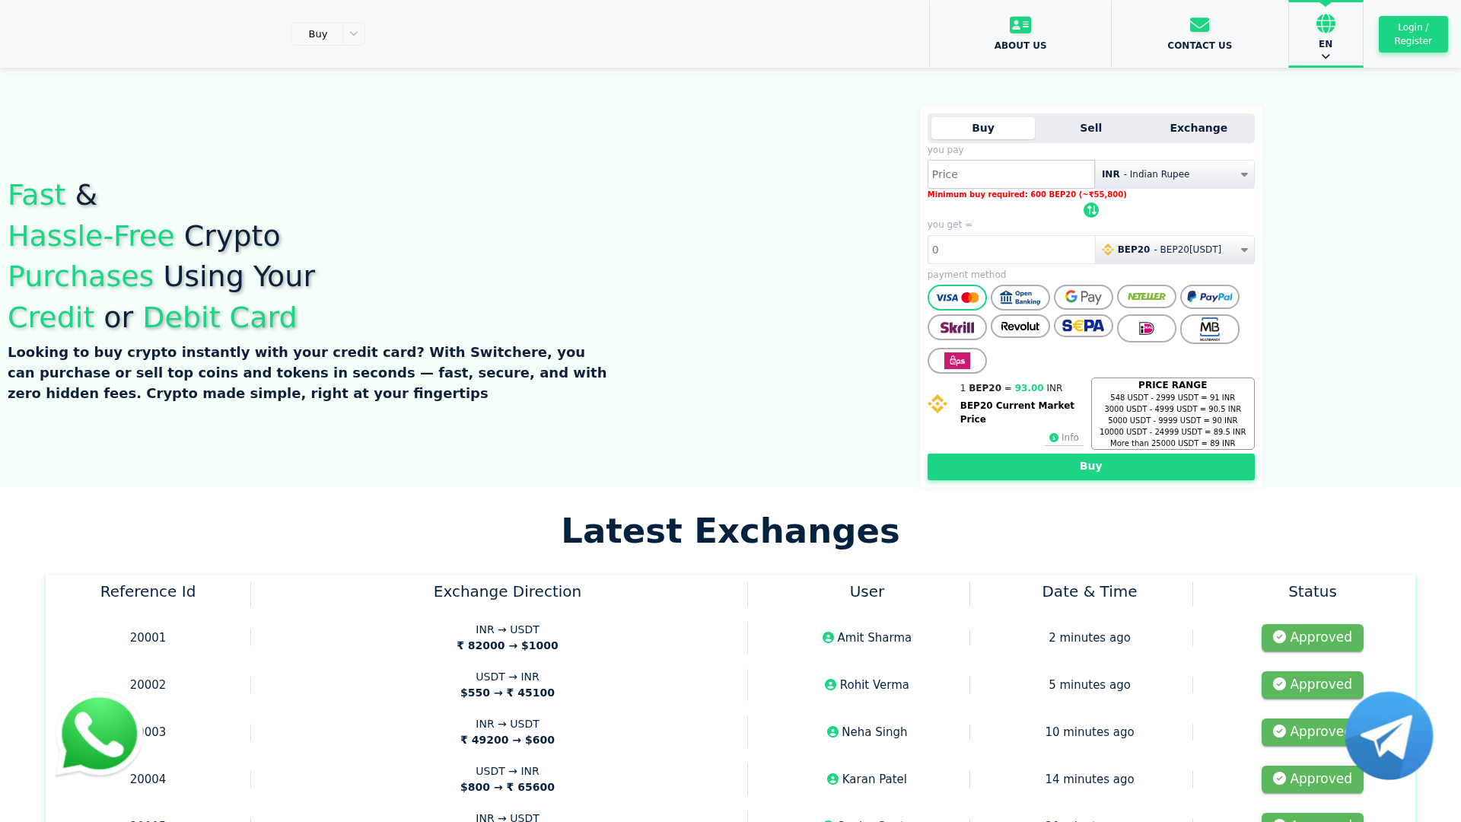This screenshot has height=822, width=1461.
Task: Select PayPal payment method
Action: pyautogui.click(x=1209, y=297)
